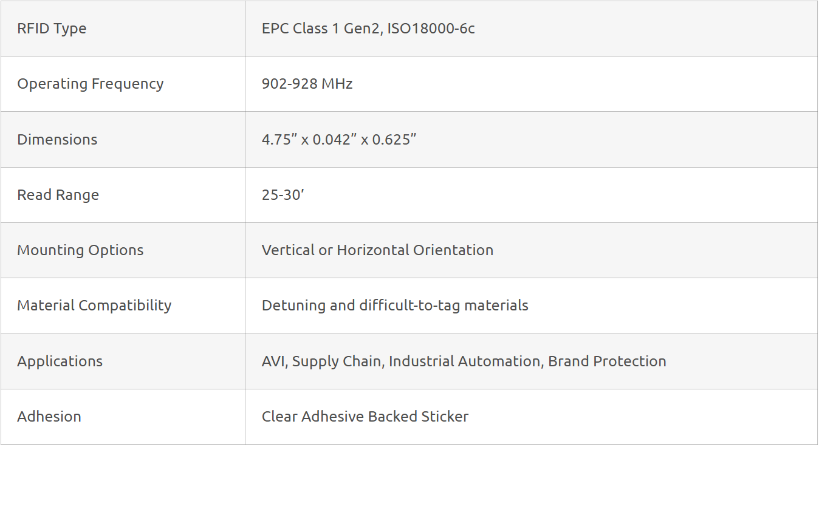Click the RFID Type row label

click(52, 29)
